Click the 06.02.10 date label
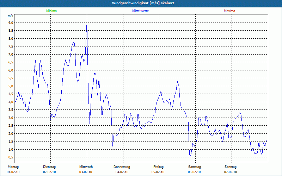The width and height of the screenshot is (282, 176). coord(194,172)
